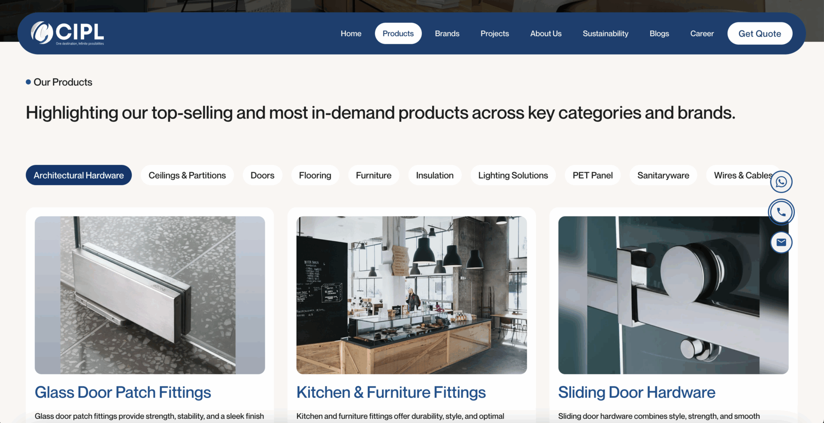
Task: Click the email envelope icon
Action: tap(781, 242)
